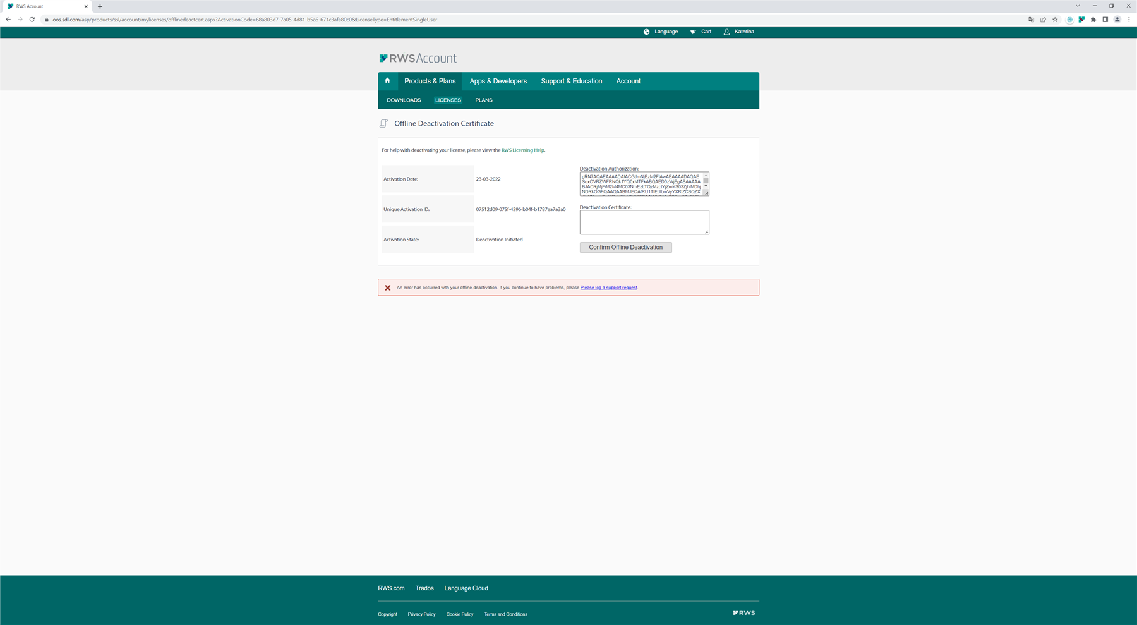
Task: Click Deactivation Authorization scroll down arrow
Action: tap(706, 186)
